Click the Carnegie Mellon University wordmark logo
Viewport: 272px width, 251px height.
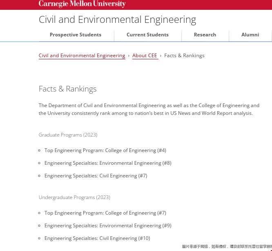point(82,4)
